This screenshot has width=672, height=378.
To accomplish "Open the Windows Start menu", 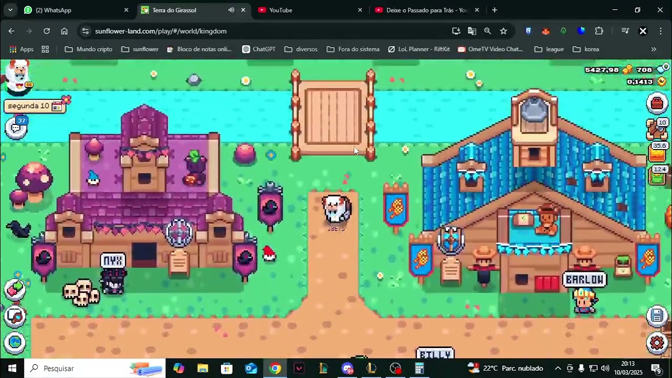I will tap(12, 368).
